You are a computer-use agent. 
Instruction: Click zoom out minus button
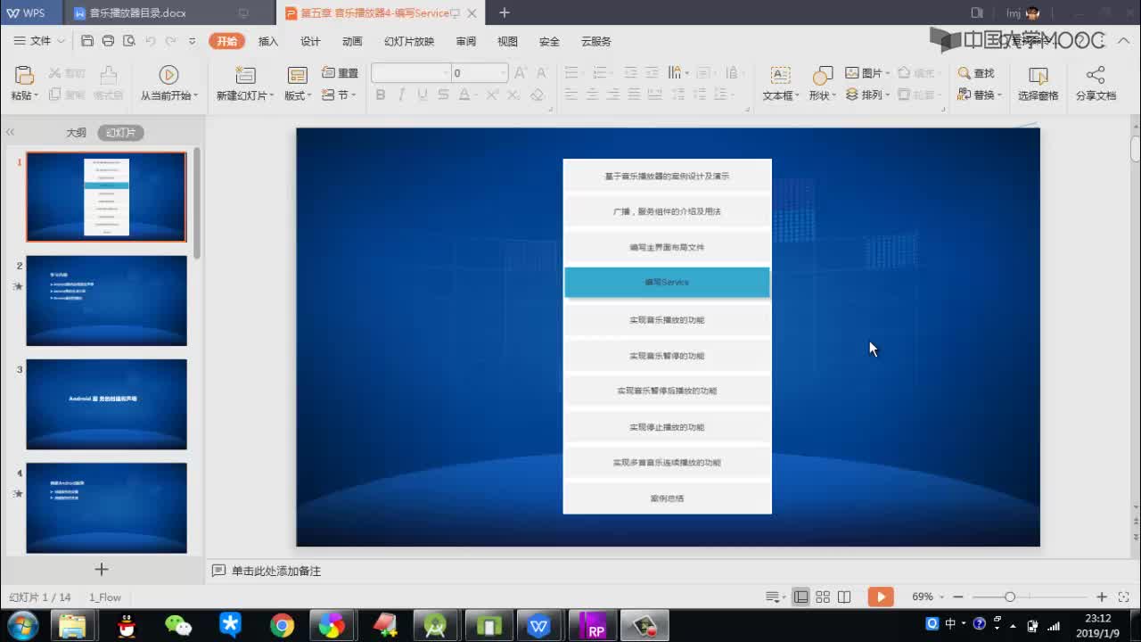click(x=958, y=597)
